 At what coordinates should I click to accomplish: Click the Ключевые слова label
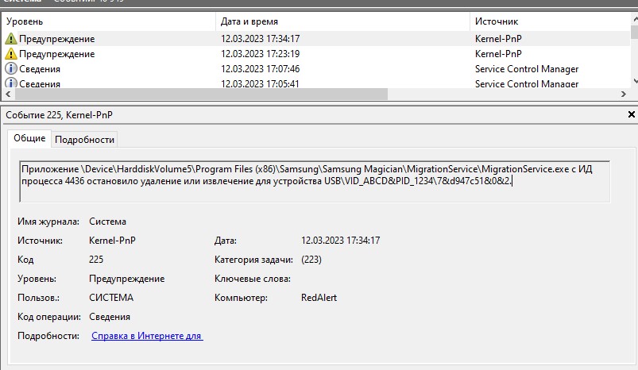pos(253,279)
